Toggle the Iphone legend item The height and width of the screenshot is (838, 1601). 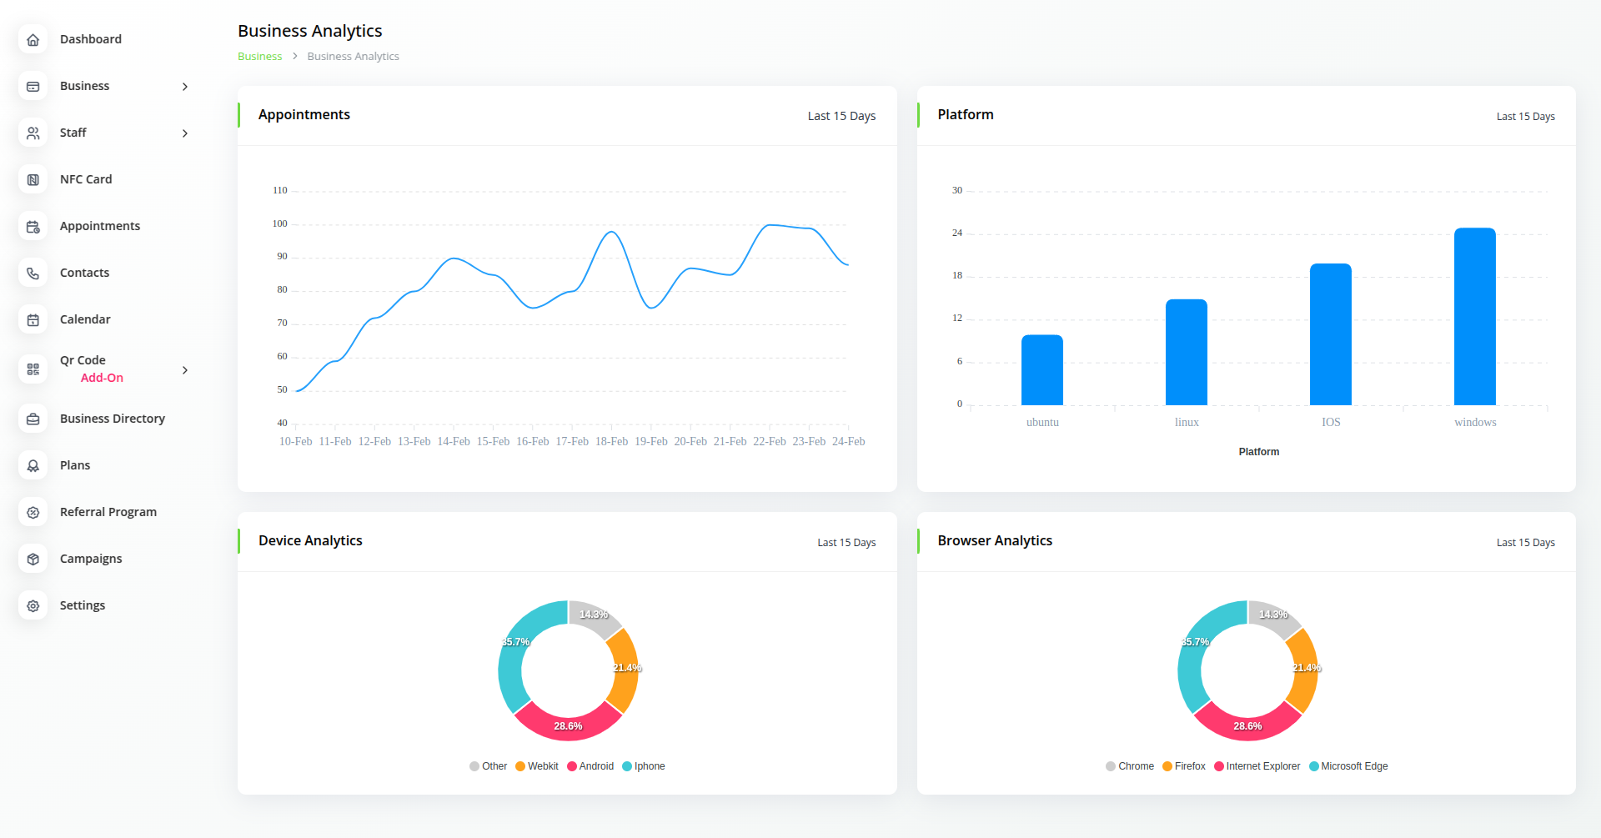coord(643,766)
